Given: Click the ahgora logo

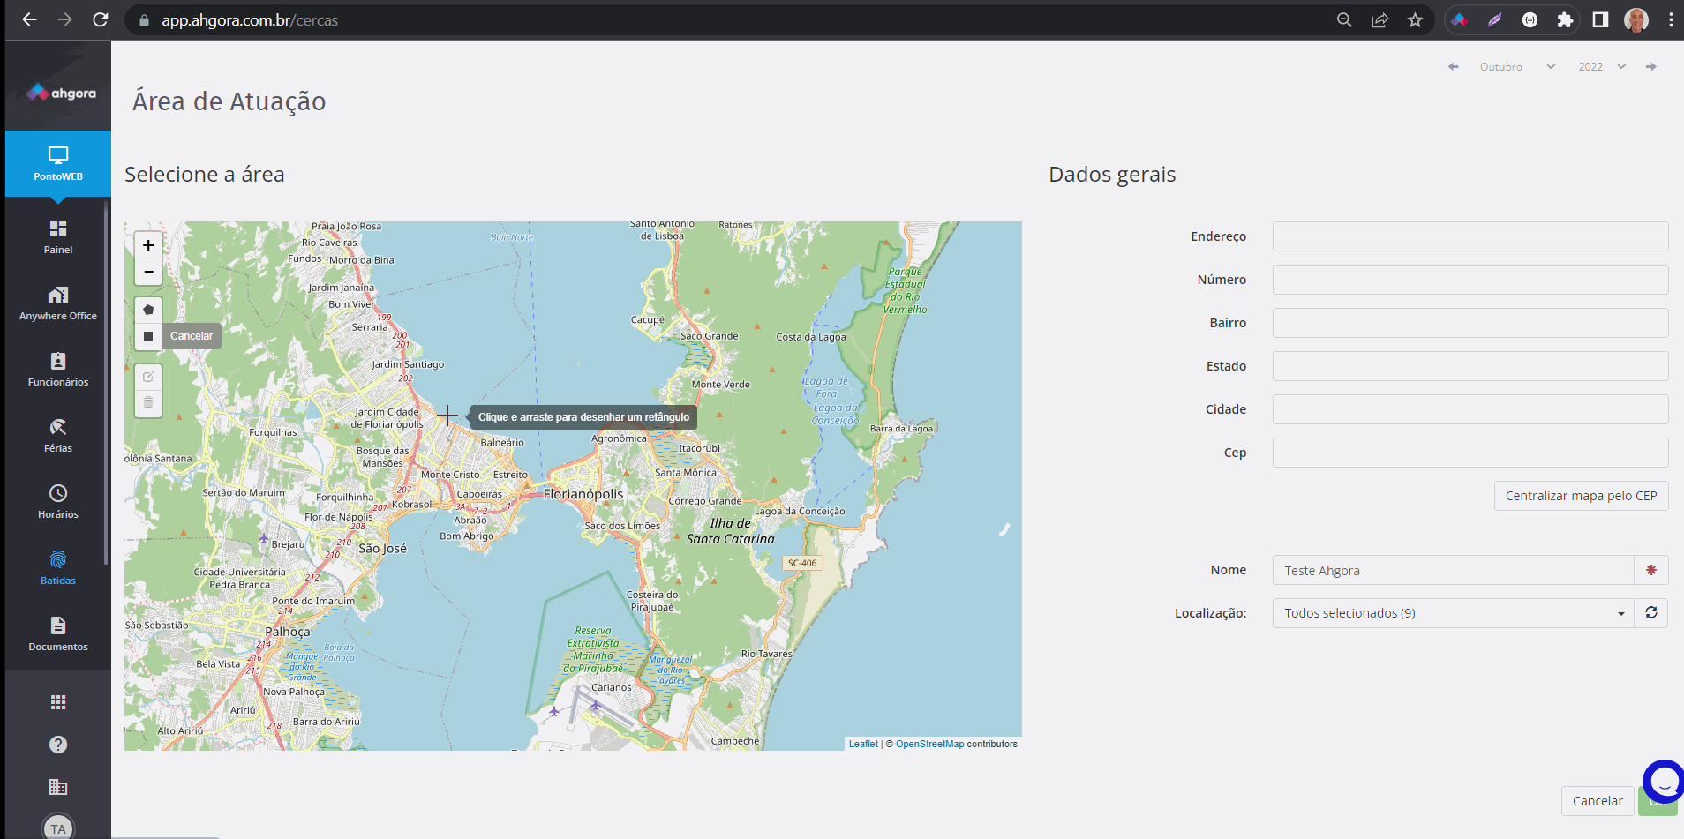Looking at the screenshot, I should coord(61,93).
